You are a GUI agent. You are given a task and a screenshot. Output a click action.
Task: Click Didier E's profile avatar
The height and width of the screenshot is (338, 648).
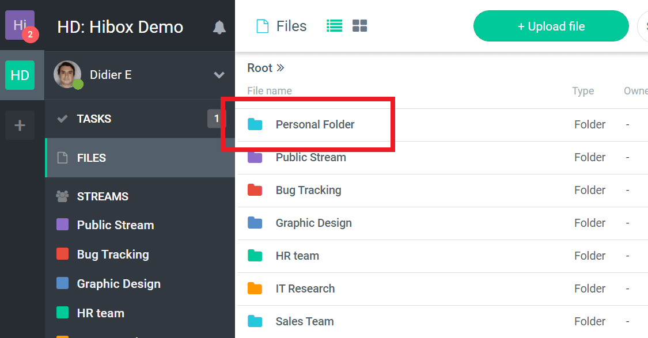point(67,75)
